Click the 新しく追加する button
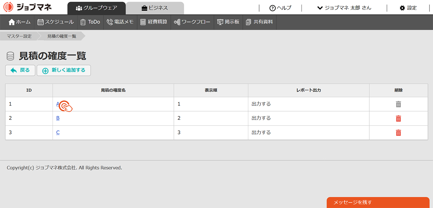Viewport: 433px width, 208px height. pyautogui.click(x=64, y=70)
